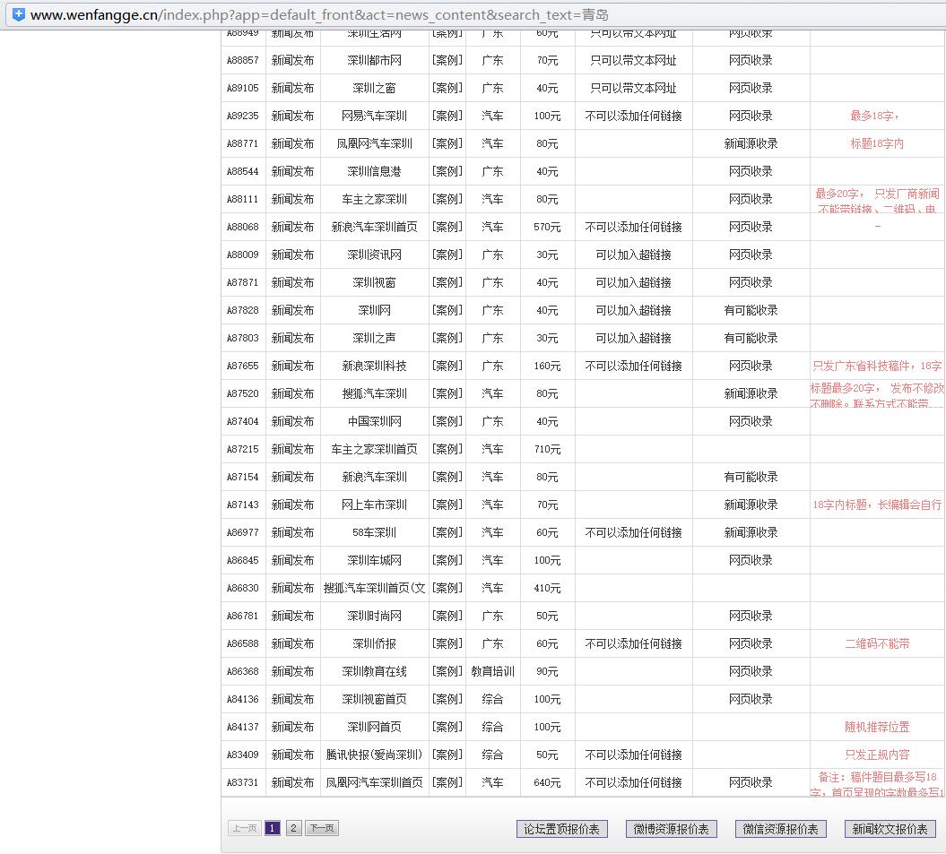This screenshot has width=946, height=854.
Task: Open 深圳信息港 site entry
Action: [374, 171]
